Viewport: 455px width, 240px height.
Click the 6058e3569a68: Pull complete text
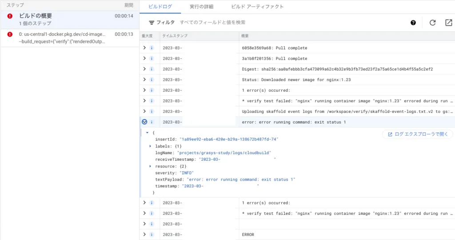coord(275,48)
